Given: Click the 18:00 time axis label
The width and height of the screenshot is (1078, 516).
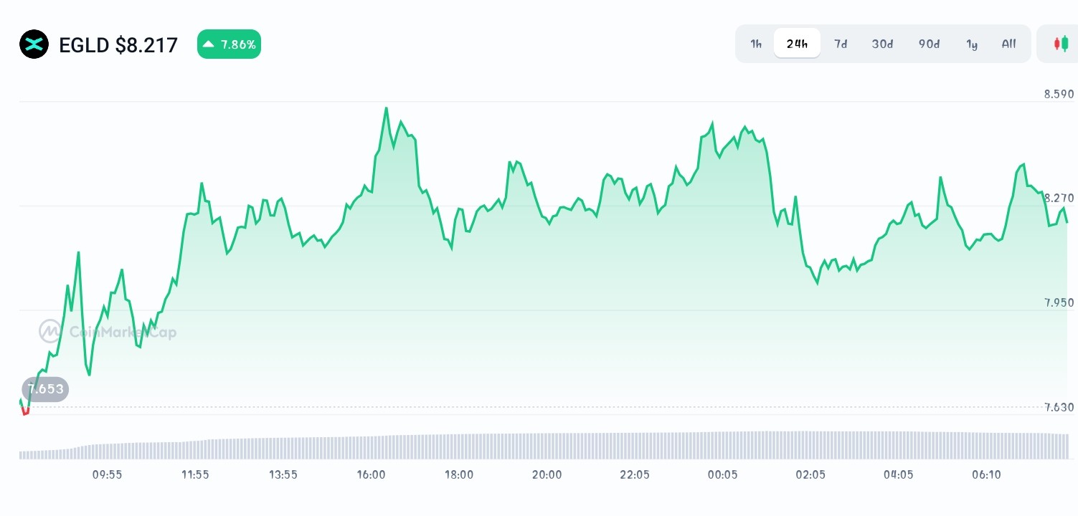Looking at the screenshot, I should click(459, 474).
